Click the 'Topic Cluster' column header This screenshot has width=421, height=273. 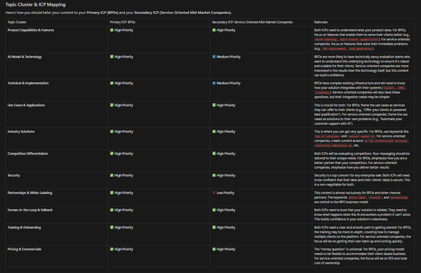click(x=17, y=22)
